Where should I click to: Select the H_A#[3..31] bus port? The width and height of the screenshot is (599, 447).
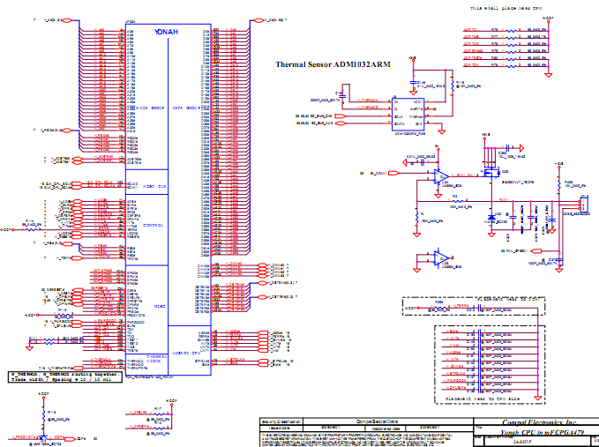click(x=66, y=20)
